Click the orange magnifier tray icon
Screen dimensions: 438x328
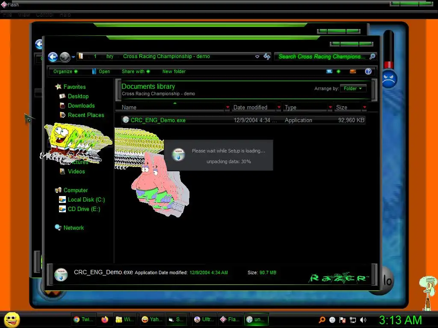click(x=322, y=320)
